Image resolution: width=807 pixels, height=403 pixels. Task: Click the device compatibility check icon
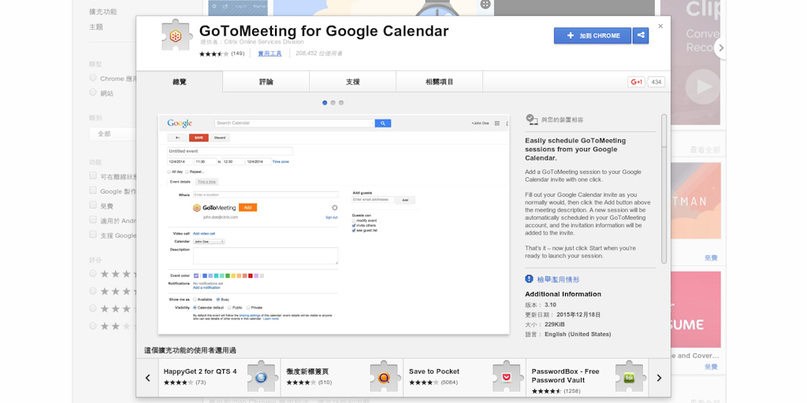(532, 120)
